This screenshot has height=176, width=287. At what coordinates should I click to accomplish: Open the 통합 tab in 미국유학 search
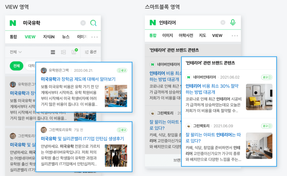(x=13, y=37)
